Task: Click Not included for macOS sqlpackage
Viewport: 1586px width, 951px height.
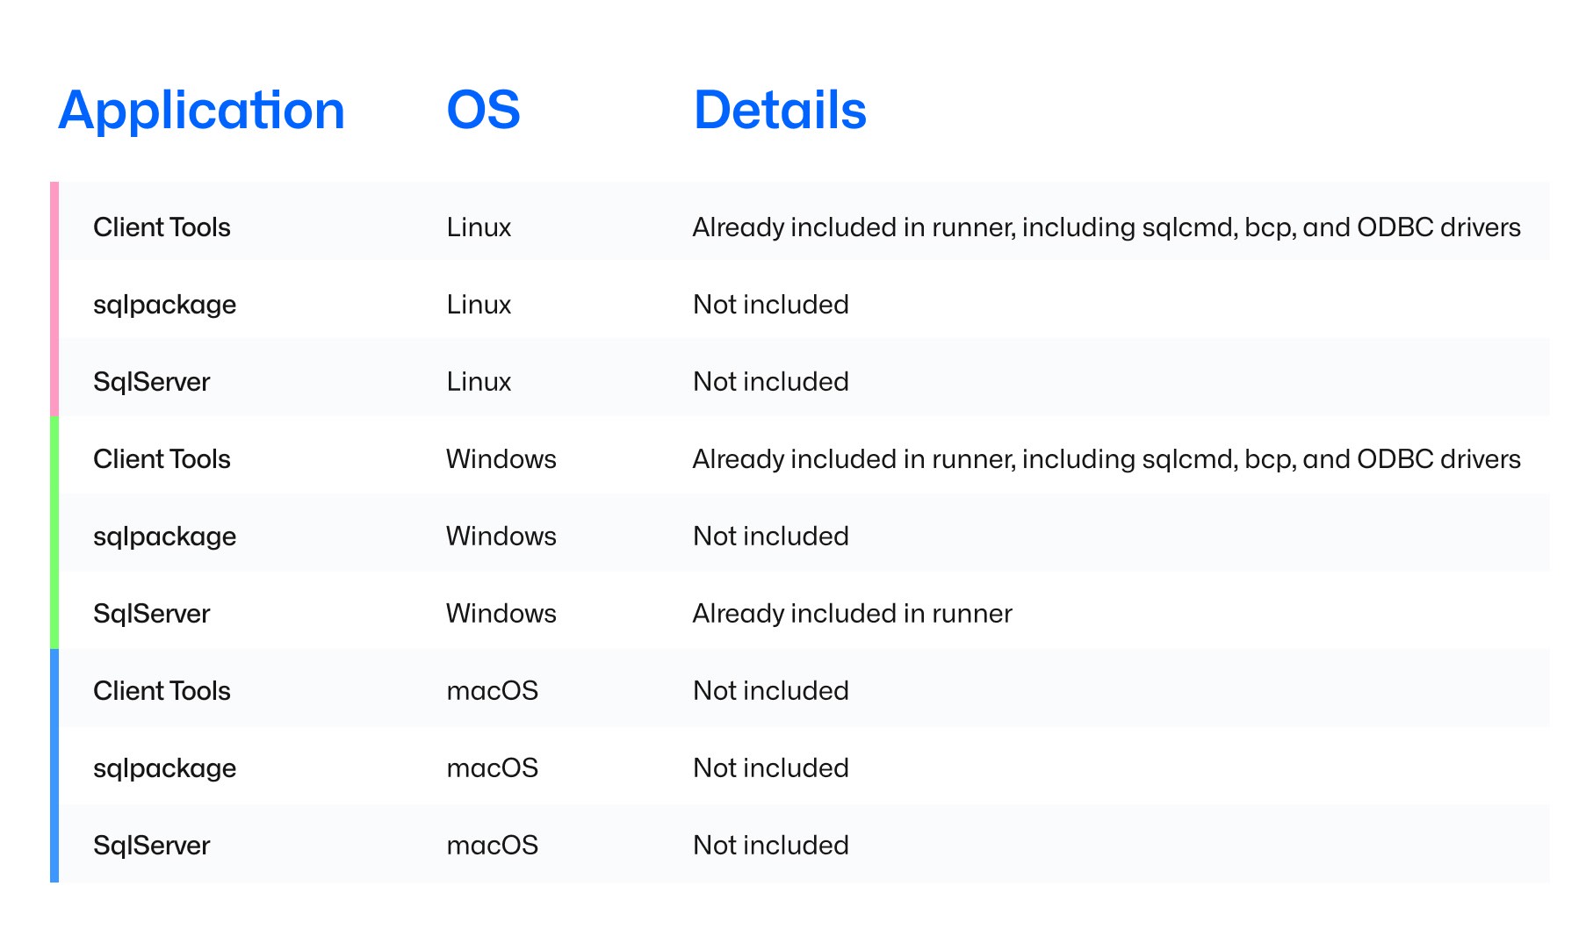Action: click(770, 768)
